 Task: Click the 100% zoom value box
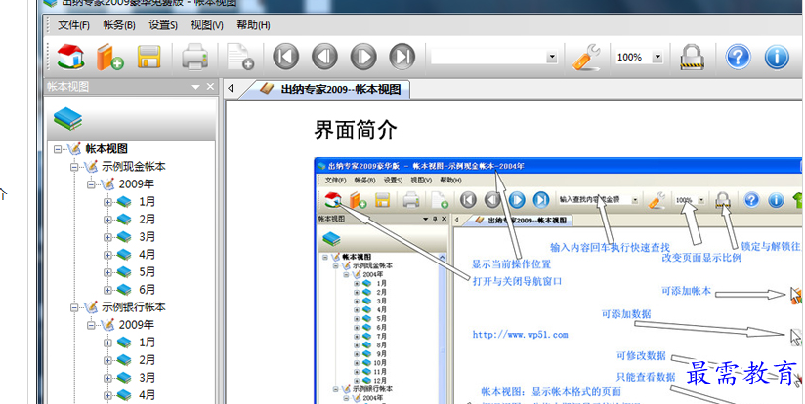click(x=633, y=57)
